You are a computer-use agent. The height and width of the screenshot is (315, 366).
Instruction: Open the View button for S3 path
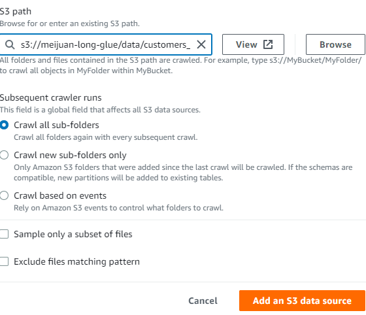[x=253, y=44]
